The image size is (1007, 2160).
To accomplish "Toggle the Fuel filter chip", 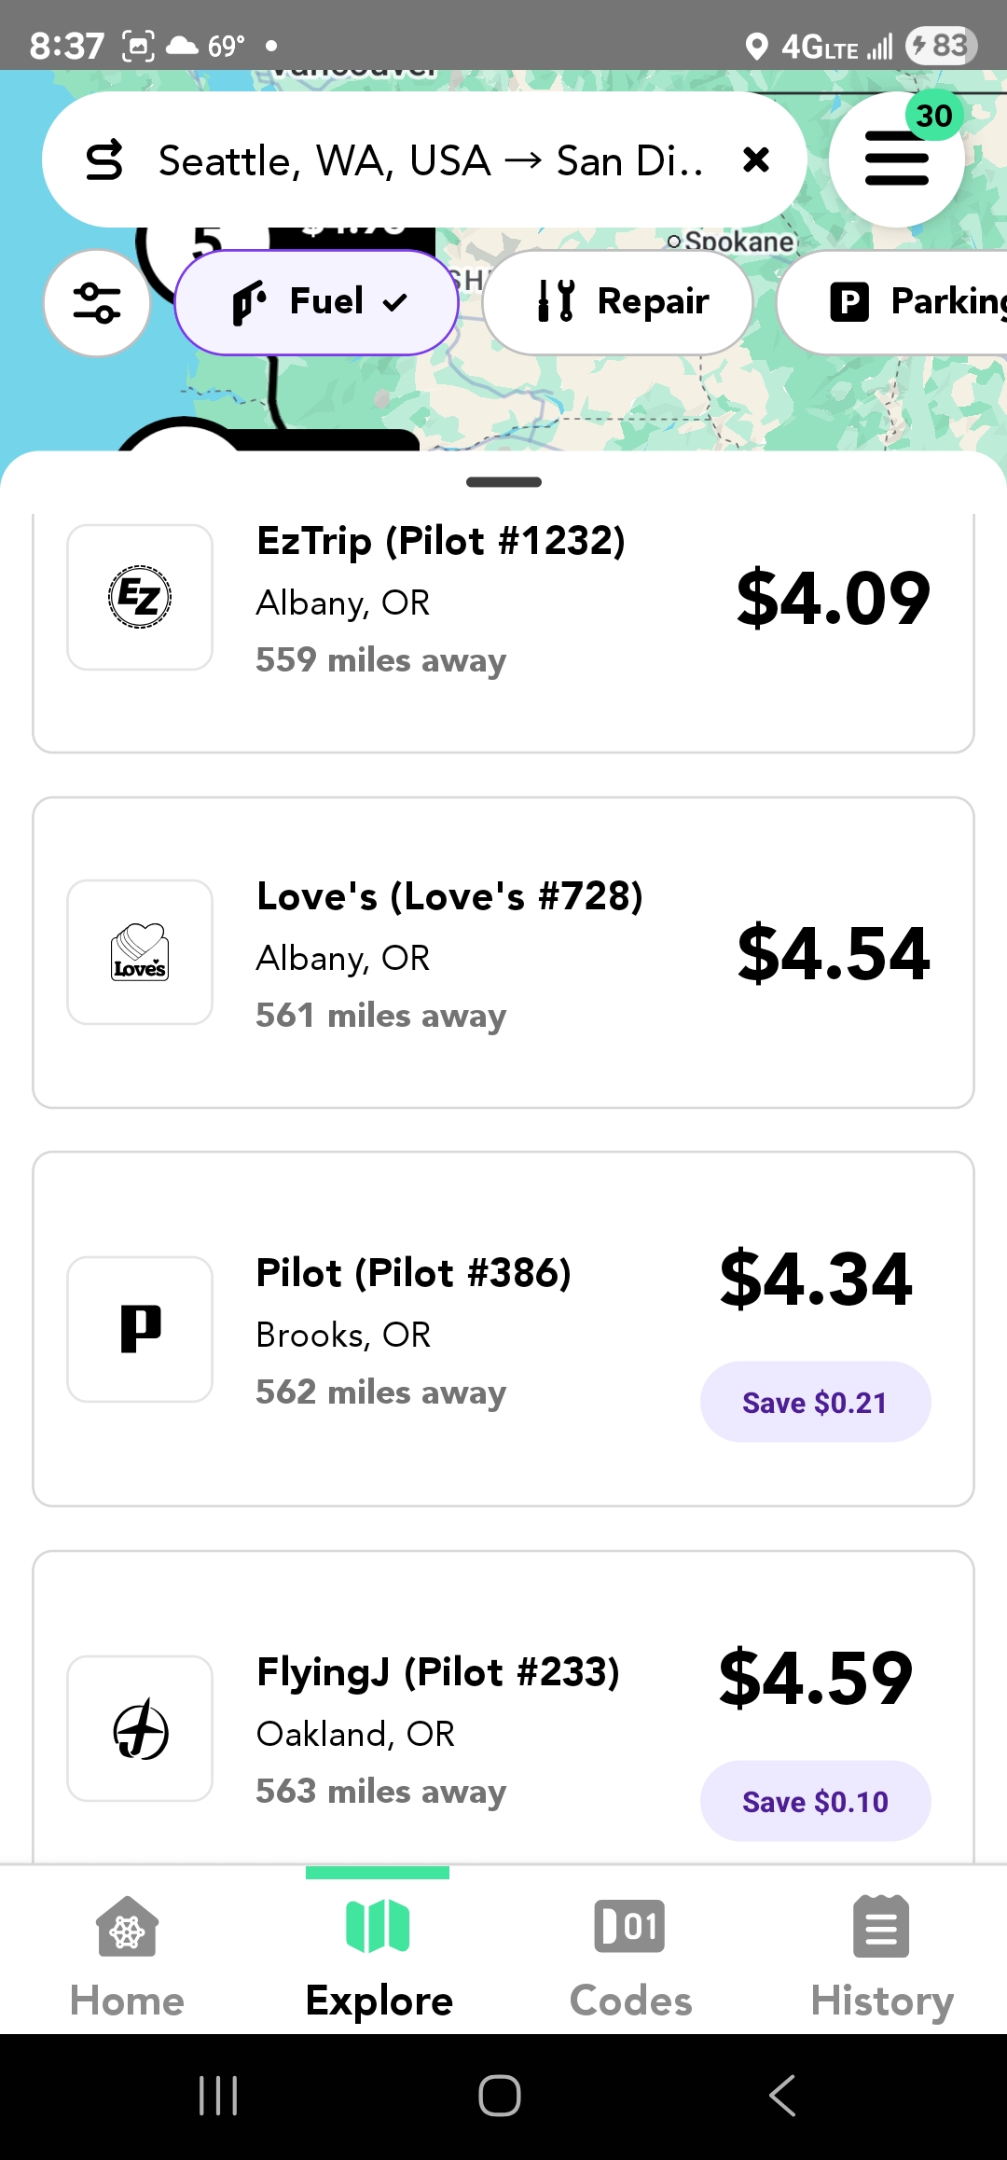I will pyautogui.click(x=316, y=302).
